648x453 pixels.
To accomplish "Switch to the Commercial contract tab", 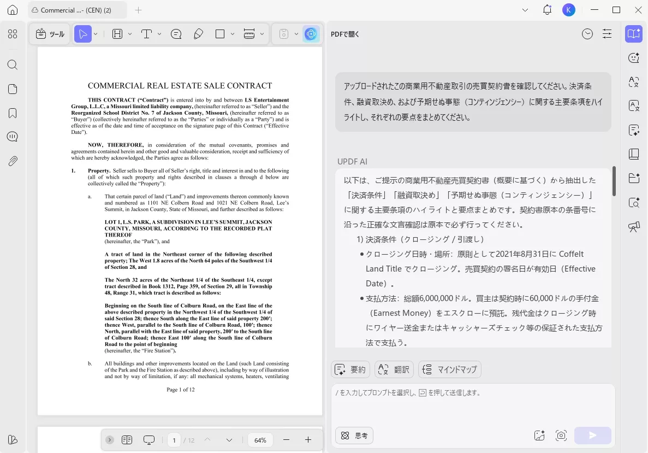I will coord(76,10).
